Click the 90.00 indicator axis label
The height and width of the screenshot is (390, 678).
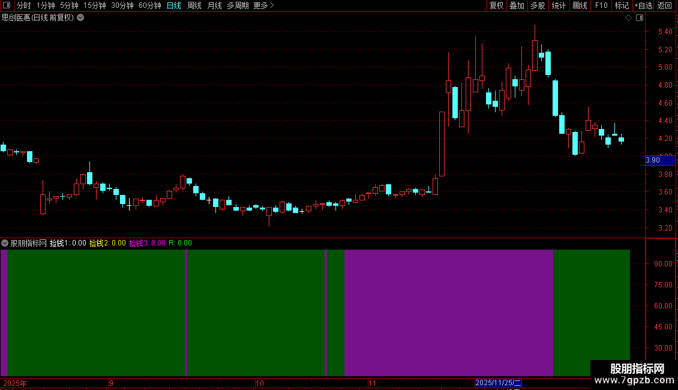(x=663, y=264)
